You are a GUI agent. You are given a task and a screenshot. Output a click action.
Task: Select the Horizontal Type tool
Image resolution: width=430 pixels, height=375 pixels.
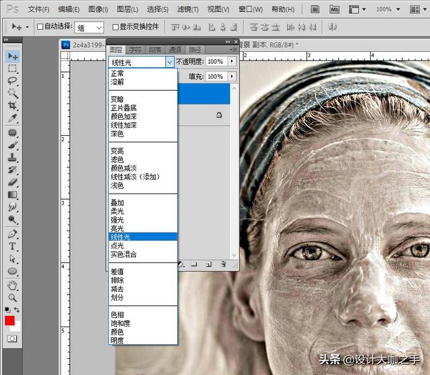click(13, 247)
